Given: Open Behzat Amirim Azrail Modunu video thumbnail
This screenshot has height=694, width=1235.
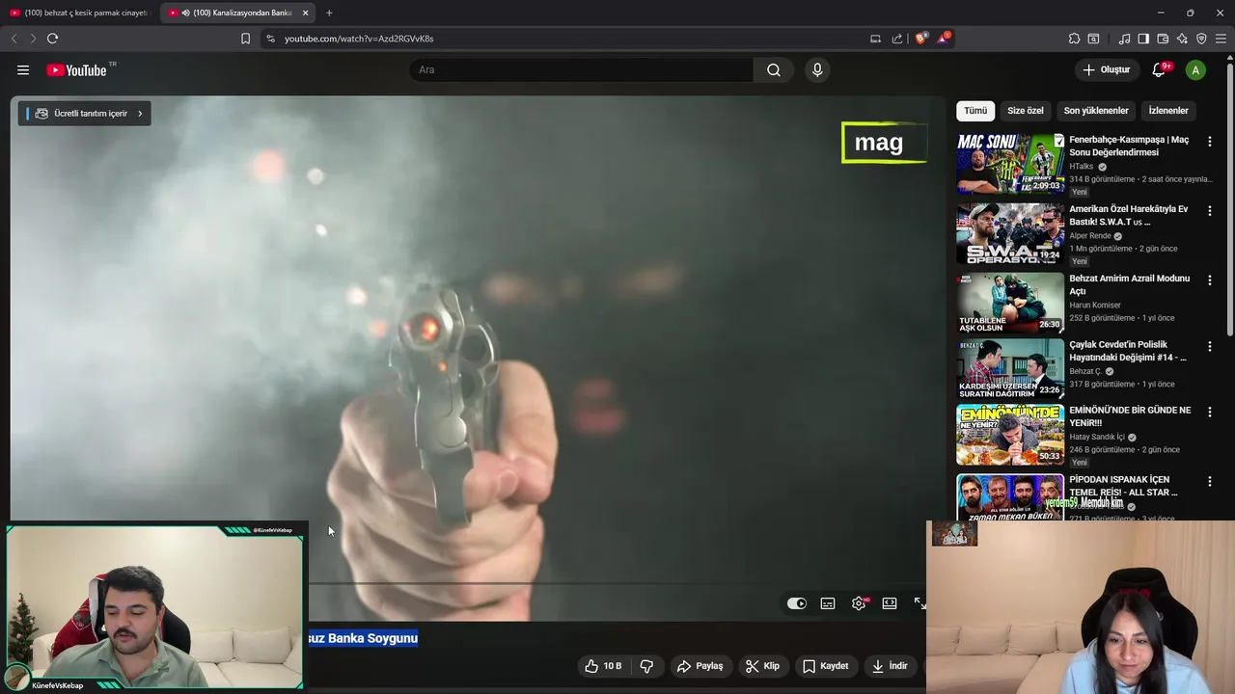Looking at the screenshot, I should tap(1010, 303).
